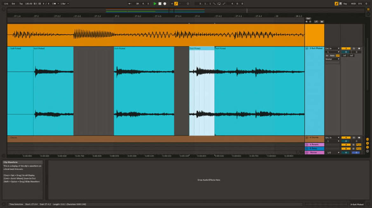Jump to the previous locator arrow
Viewport: 372px width, 208px height.
(307, 22)
